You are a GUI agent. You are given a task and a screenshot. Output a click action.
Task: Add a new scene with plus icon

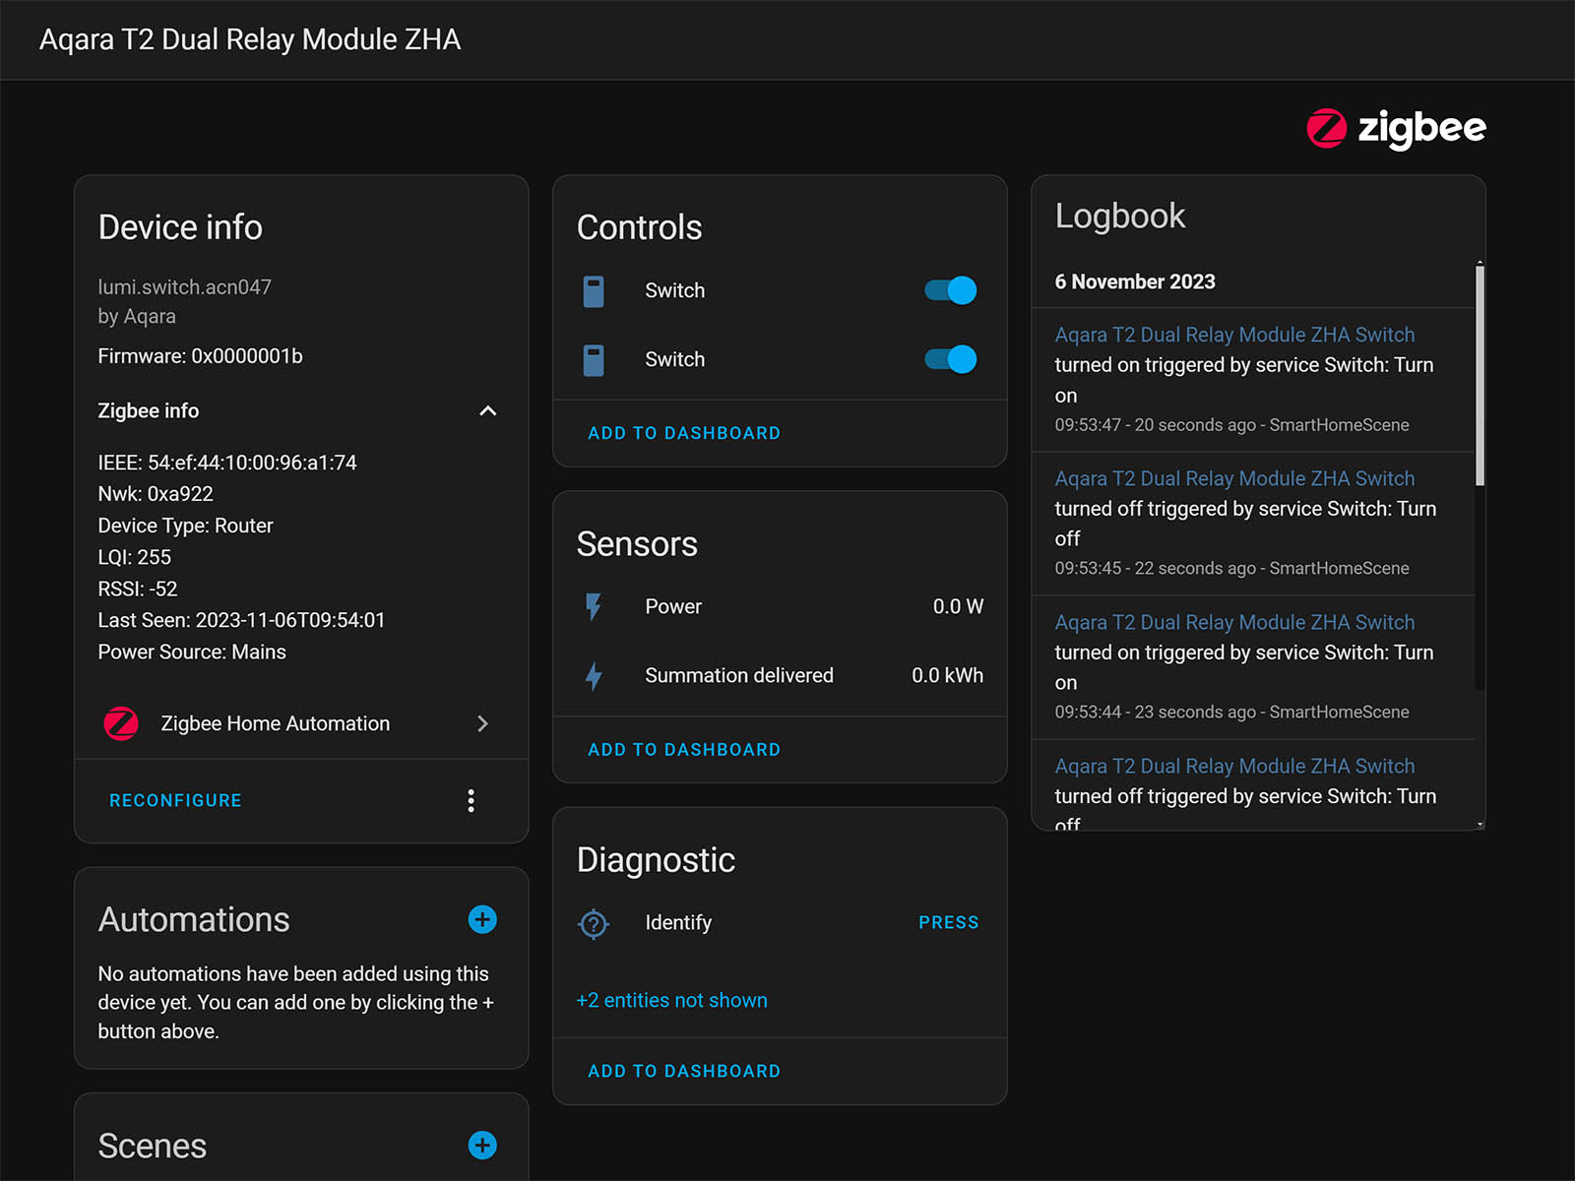482,1146
